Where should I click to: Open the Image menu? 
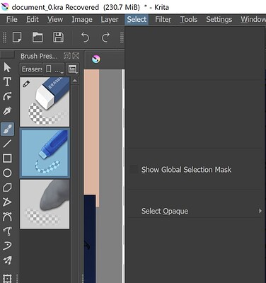tap(82, 19)
